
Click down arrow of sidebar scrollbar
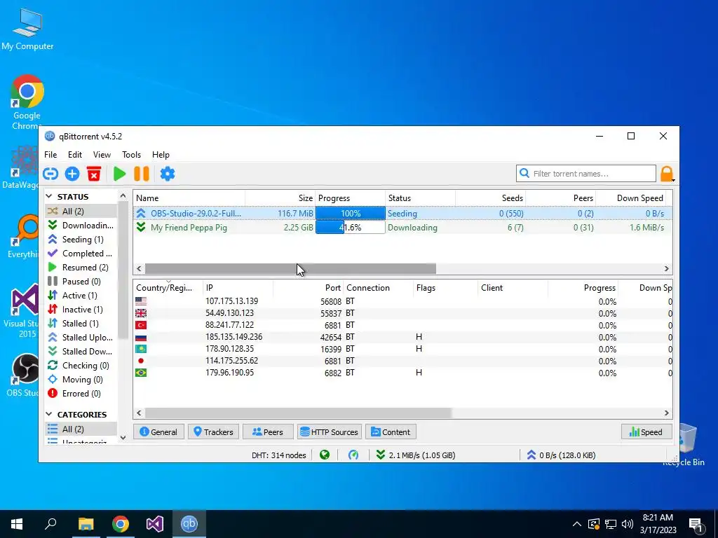click(123, 437)
